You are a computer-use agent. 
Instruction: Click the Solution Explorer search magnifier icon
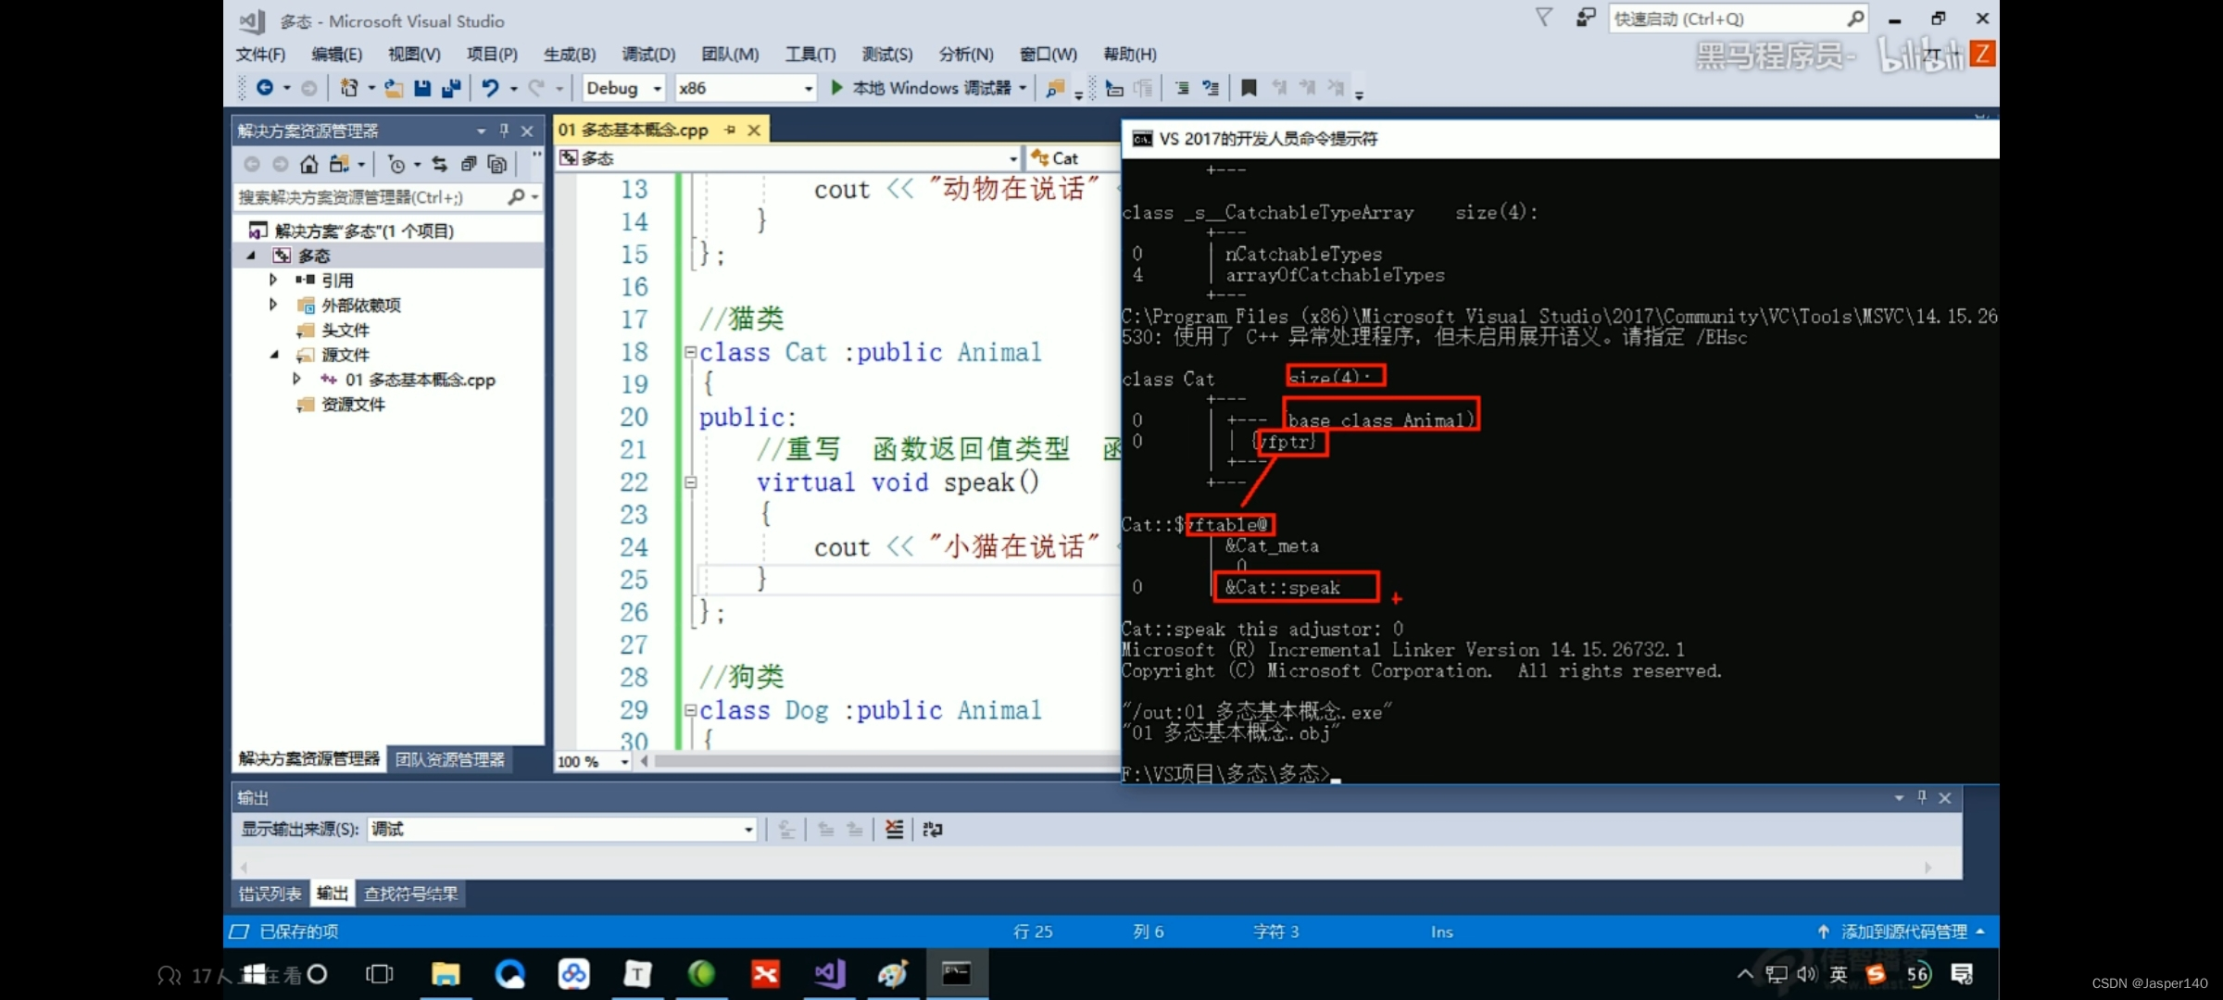coord(517,196)
